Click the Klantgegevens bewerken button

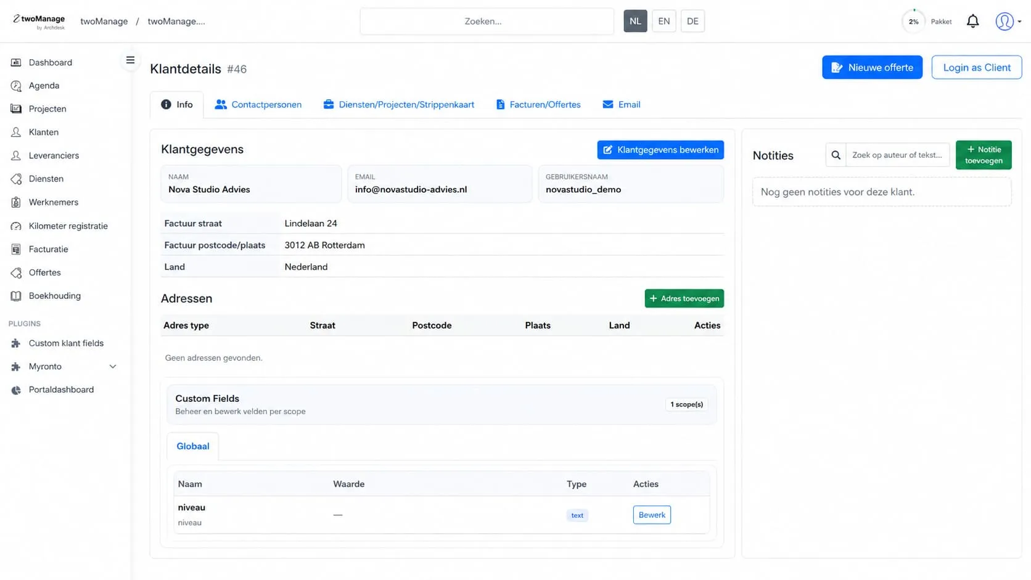(x=660, y=150)
